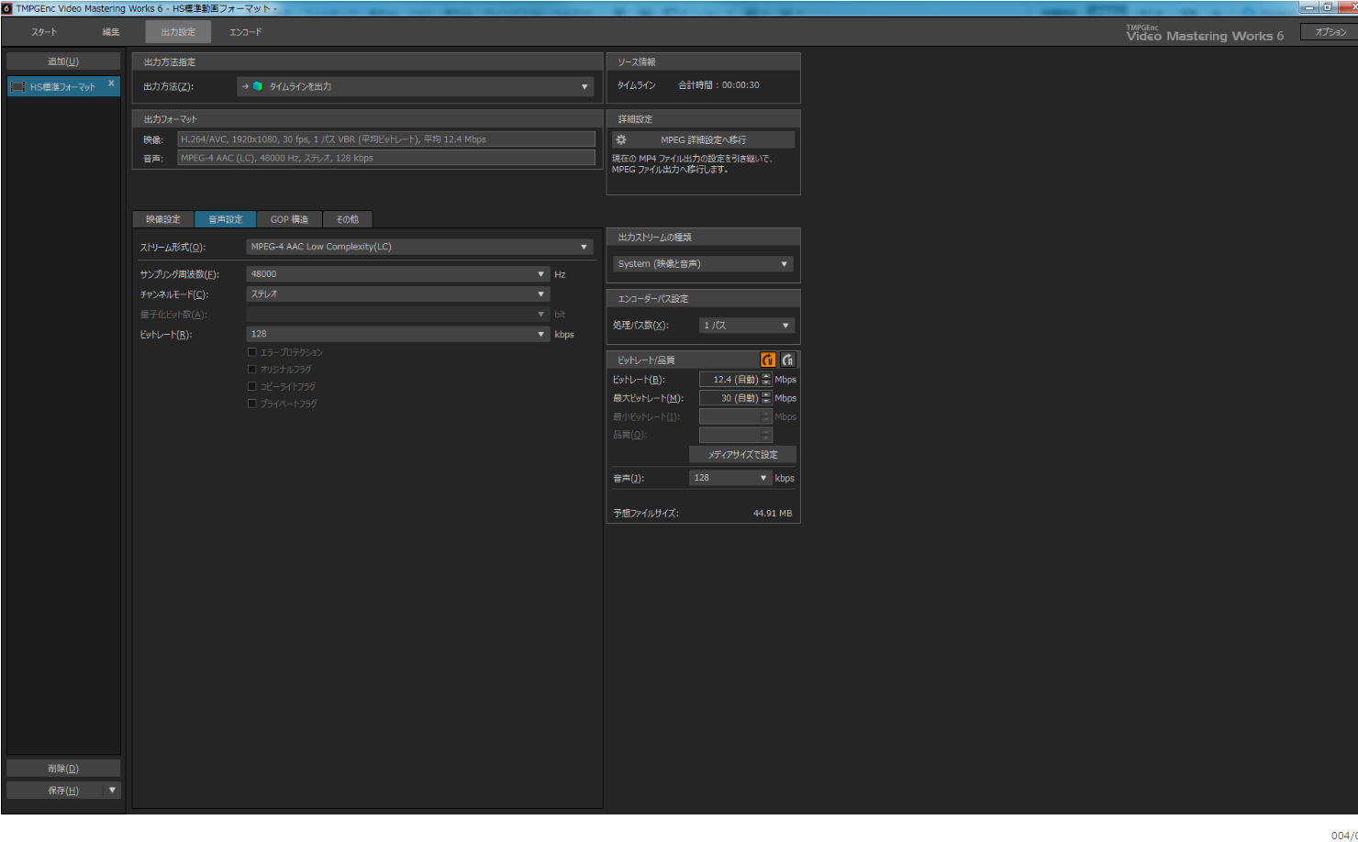Click ビットレート(B) 12.4 input field
Screen dimensions: 1358x842
click(x=730, y=380)
